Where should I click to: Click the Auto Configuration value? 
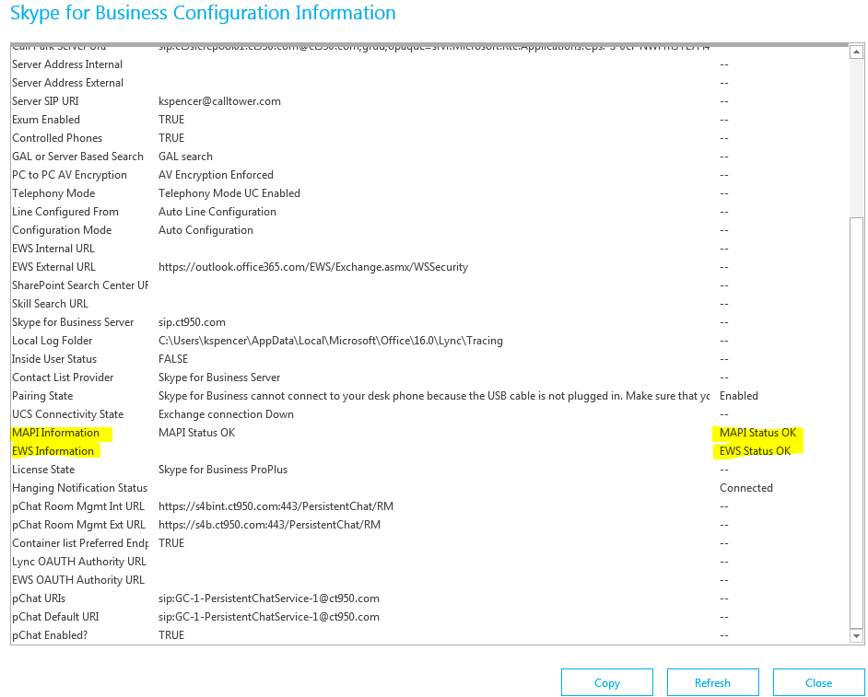[205, 230]
